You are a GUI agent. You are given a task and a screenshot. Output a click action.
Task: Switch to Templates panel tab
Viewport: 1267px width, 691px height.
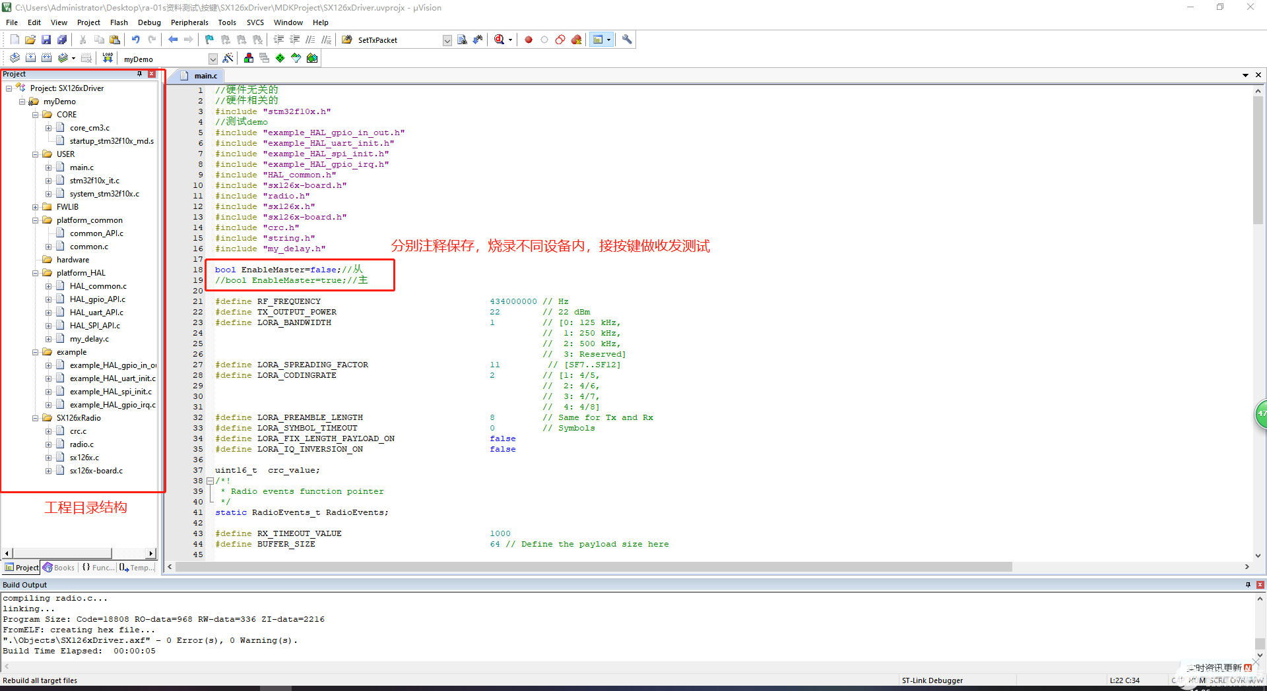pos(137,568)
